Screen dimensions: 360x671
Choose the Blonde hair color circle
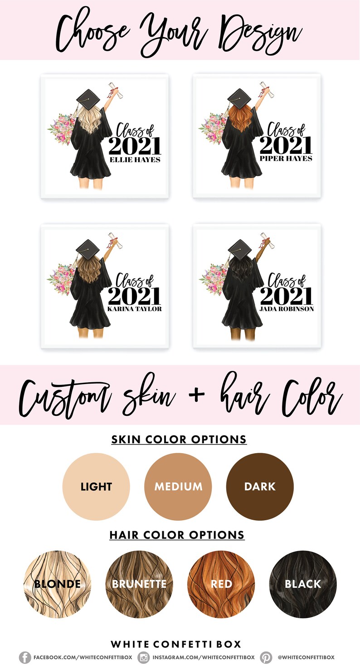(x=58, y=584)
